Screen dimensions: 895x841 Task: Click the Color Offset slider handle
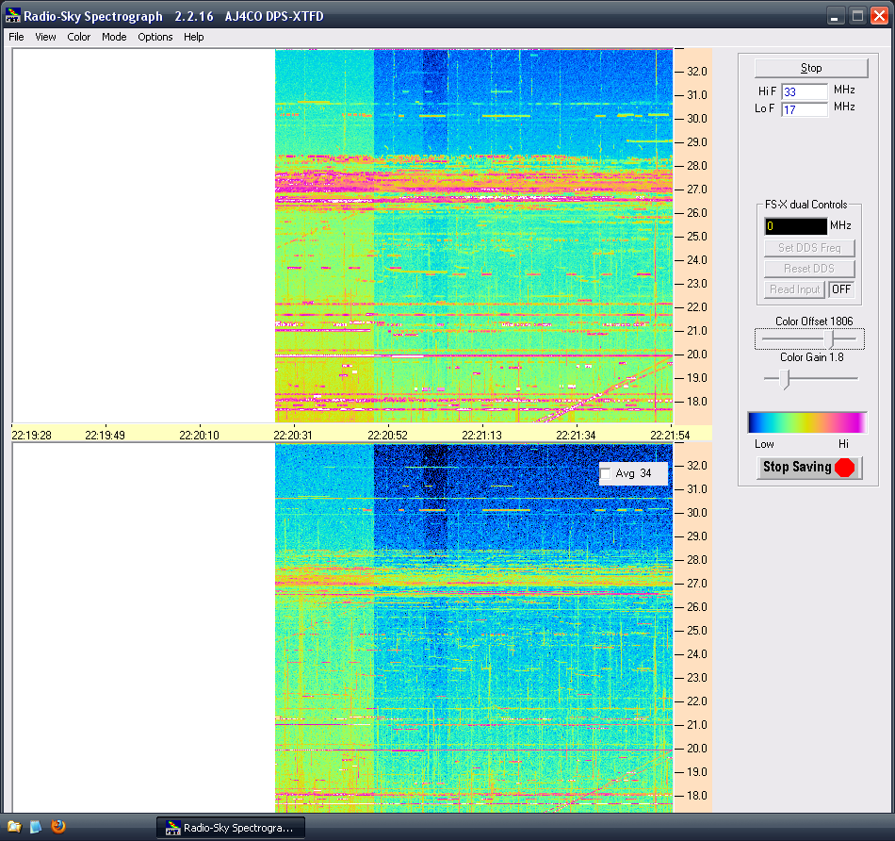pyautogui.click(x=828, y=338)
